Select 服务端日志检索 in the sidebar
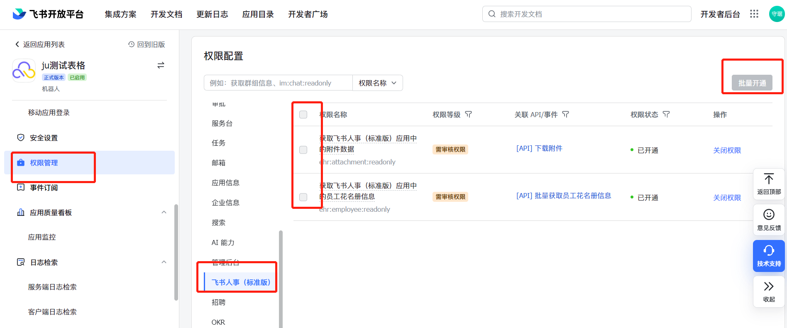The image size is (787, 328). (52, 287)
